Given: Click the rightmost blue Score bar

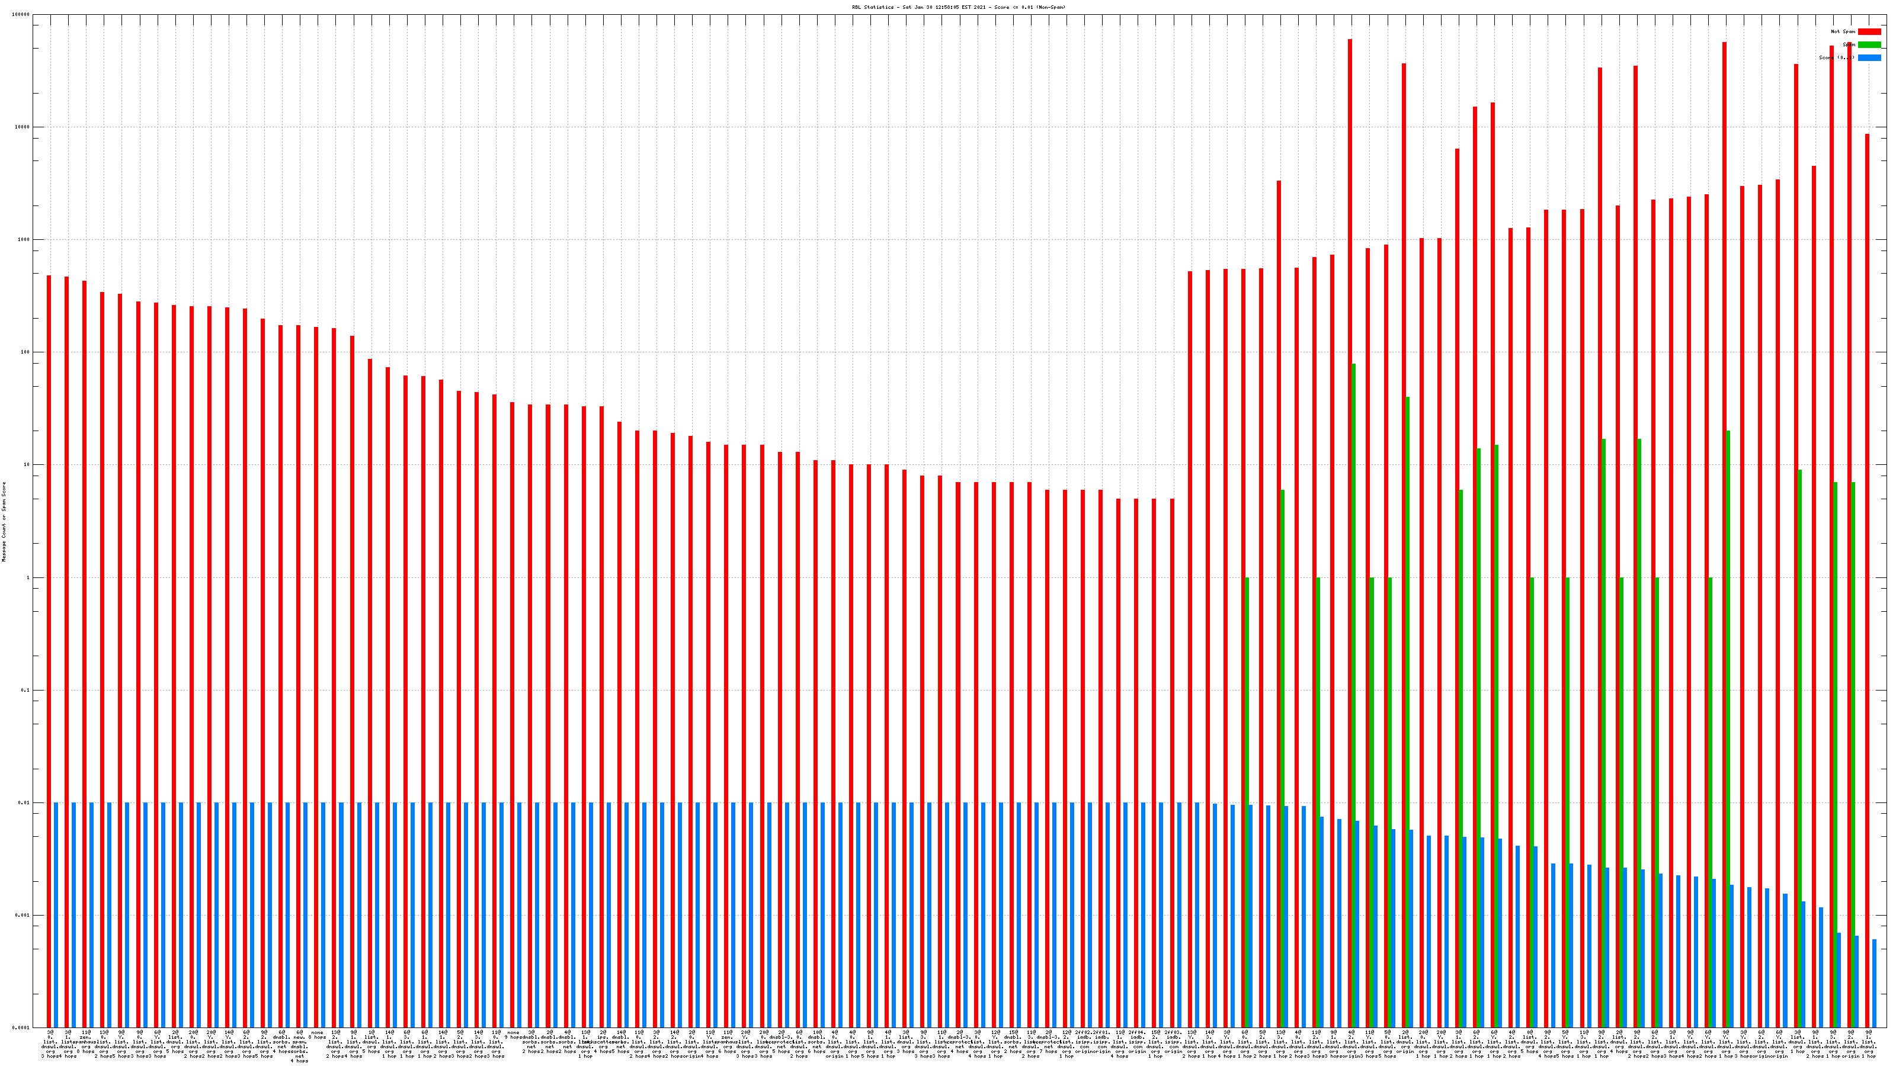Looking at the screenshot, I should 1875,983.
